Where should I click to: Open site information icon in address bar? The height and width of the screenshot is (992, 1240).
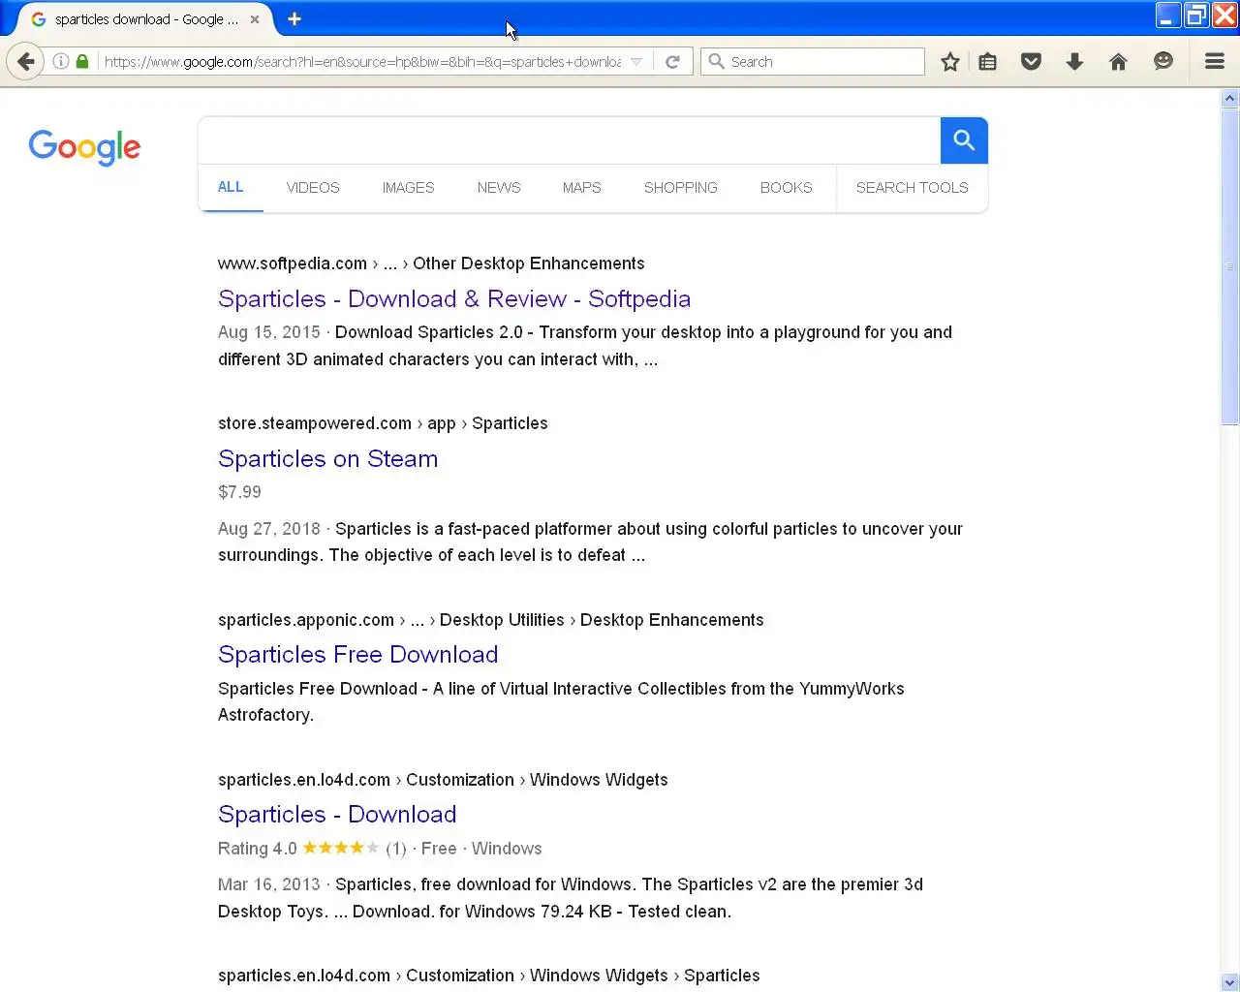pos(61,61)
